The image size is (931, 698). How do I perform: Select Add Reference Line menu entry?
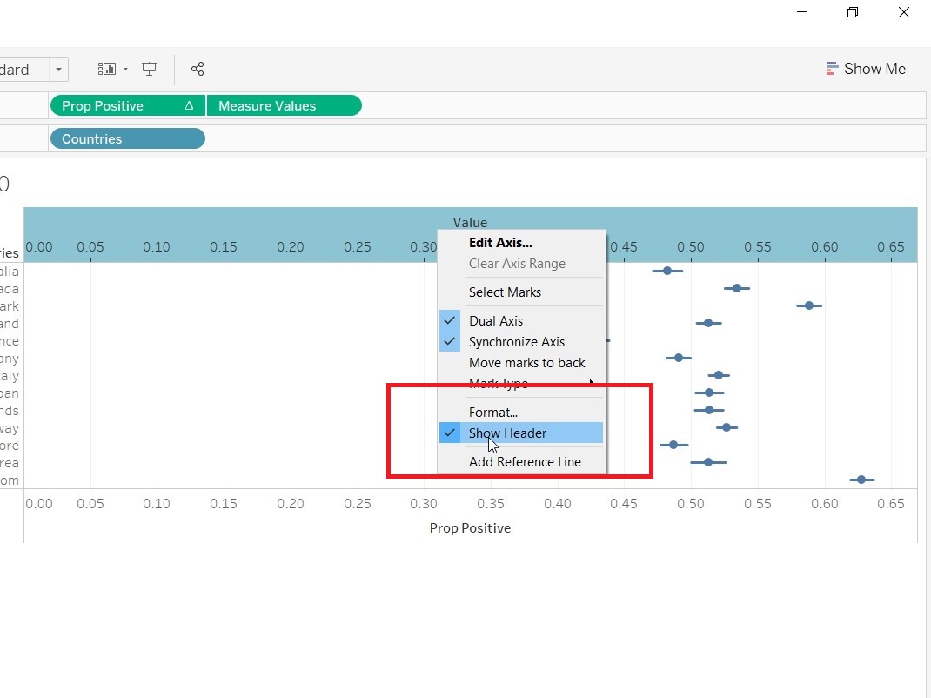525,462
